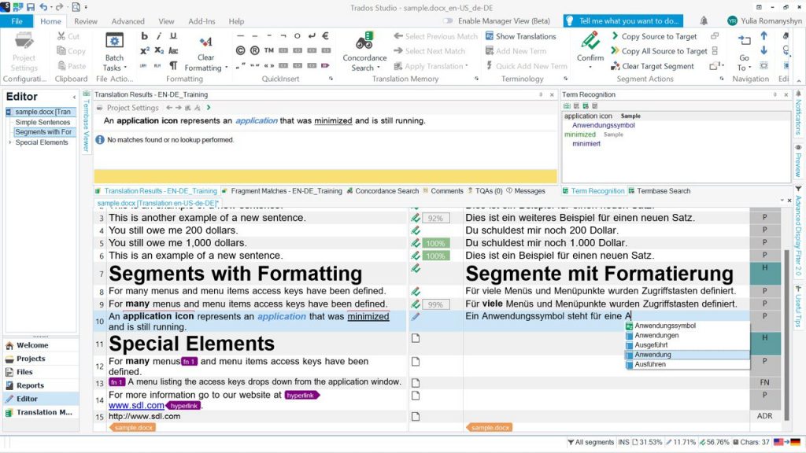Switch to the Review ribbon tab

(x=85, y=21)
